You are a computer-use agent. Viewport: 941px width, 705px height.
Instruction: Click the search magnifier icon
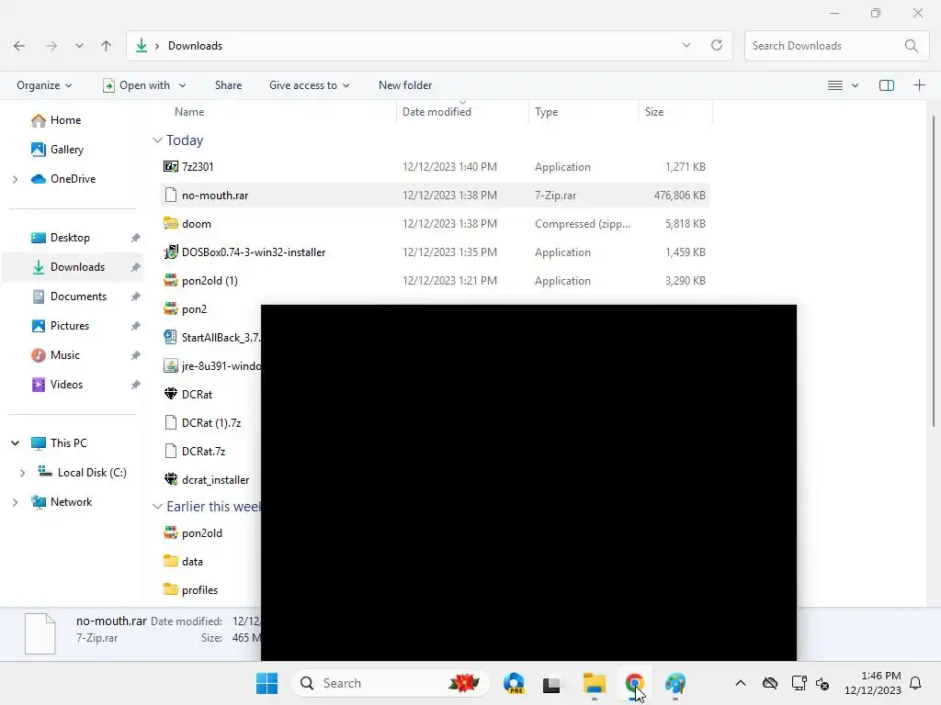point(911,46)
